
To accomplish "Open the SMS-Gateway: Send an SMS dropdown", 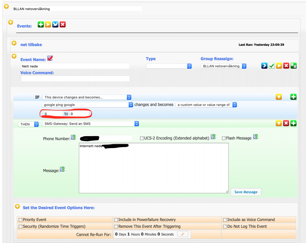I will click(91, 124).
